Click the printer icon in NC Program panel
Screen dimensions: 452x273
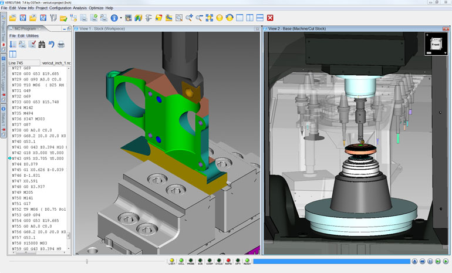(61, 44)
